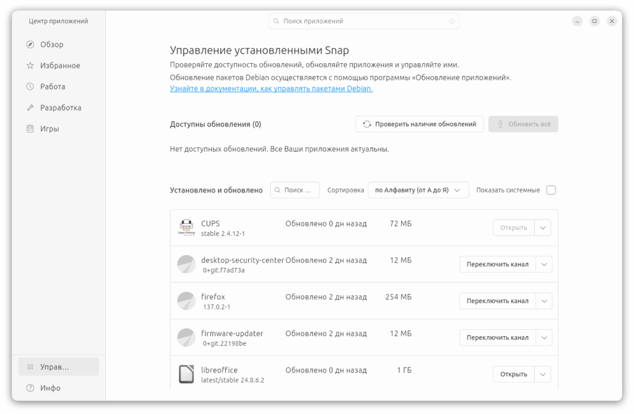Click the Игры sidebar icon

click(x=30, y=129)
